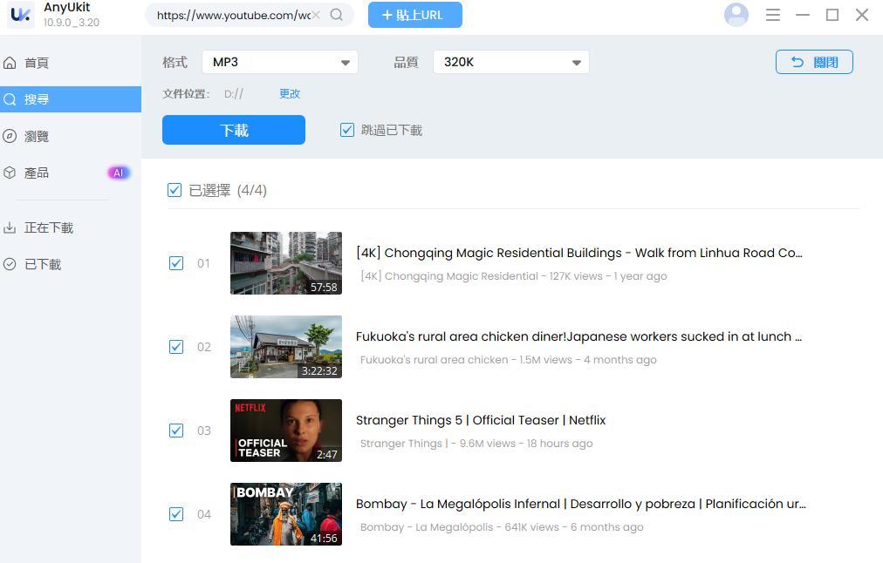The height and width of the screenshot is (563, 883).
Task: Click the AI badge next to 產品
Action: pos(119,173)
